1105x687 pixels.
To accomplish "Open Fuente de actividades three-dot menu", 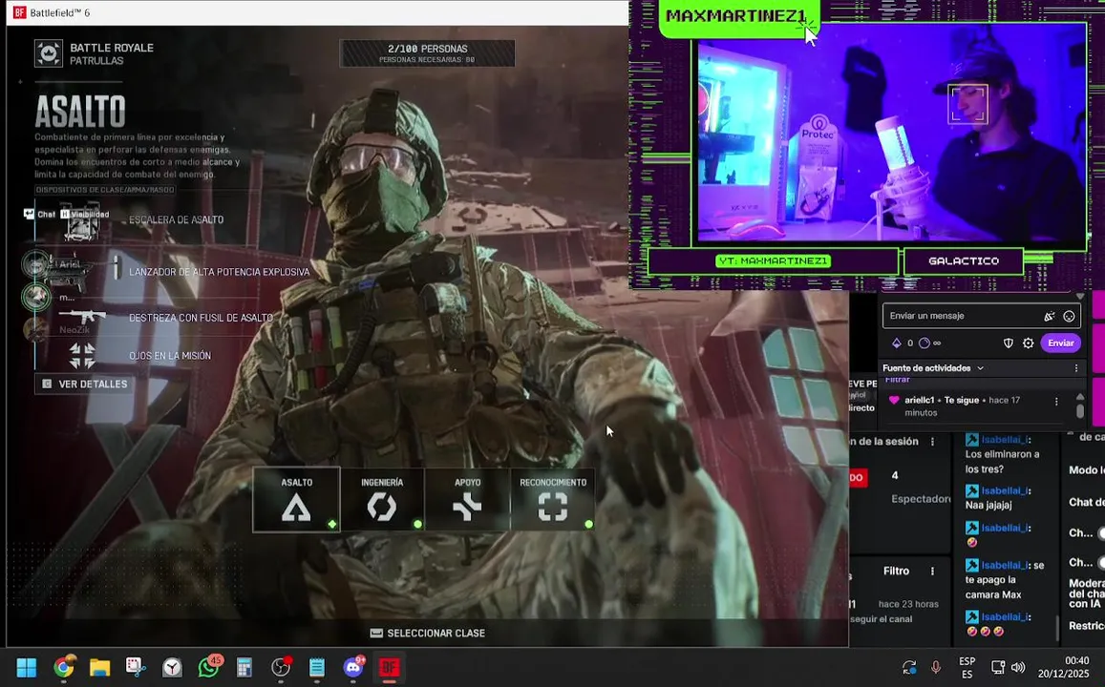I will tap(1076, 368).
